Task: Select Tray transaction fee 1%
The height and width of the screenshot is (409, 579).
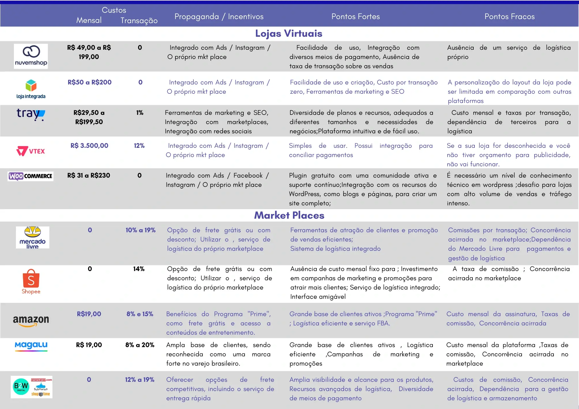Action: 140,113
